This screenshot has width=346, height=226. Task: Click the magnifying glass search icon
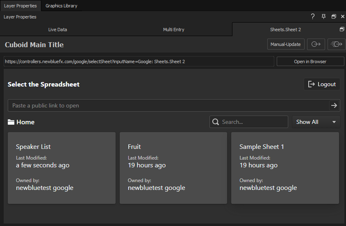(216, 122)
